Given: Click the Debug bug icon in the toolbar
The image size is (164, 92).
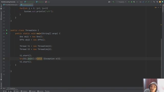Looking at the screenshot, I should point(131,2).
